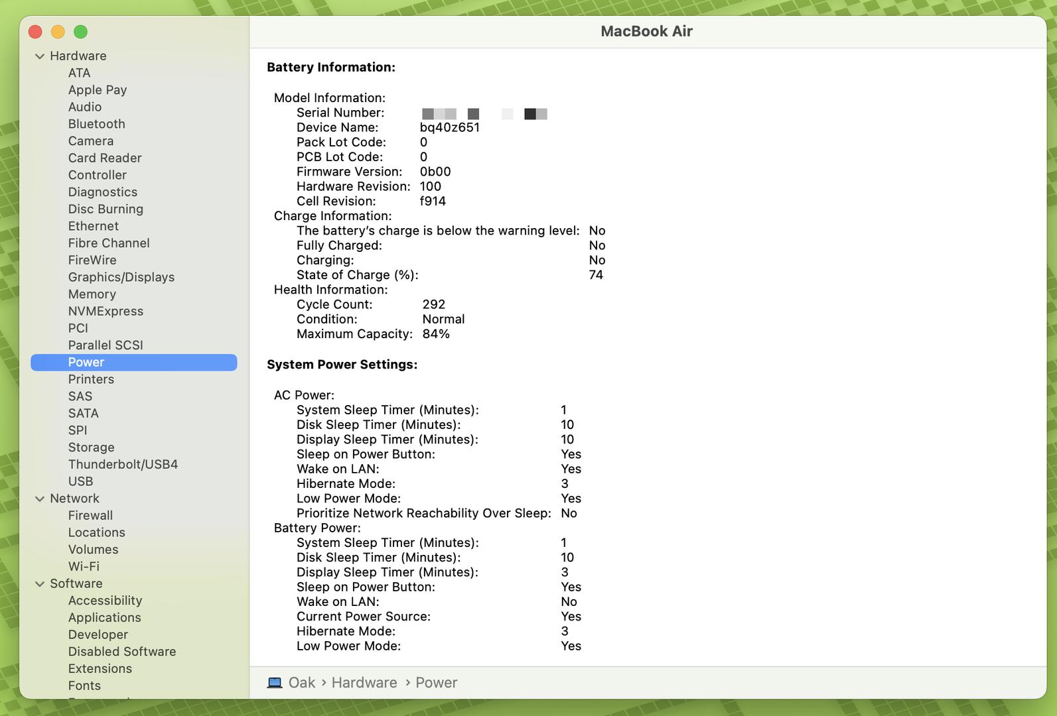1057x716 pixels.
Task: Open USB in the sidebar
Action: coord(80,481)
